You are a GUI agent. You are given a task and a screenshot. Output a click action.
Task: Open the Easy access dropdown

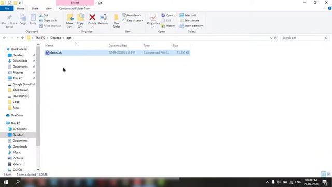(133, 21)
